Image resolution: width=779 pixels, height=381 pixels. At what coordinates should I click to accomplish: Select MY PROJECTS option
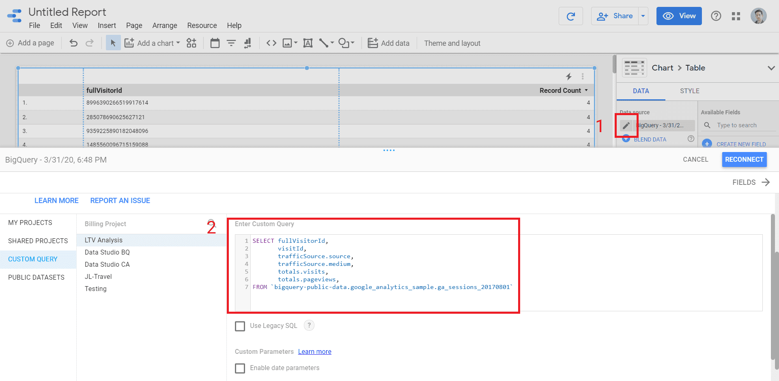coord(30,223)
